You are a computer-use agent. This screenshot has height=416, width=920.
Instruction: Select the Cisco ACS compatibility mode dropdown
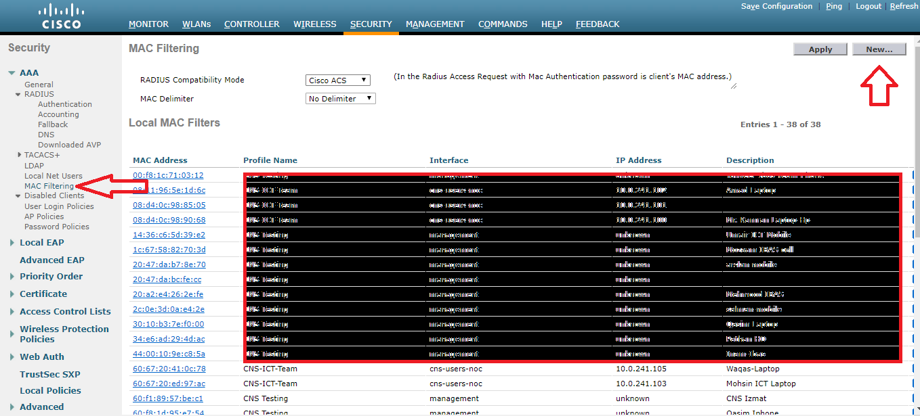(x=337, y=80)
